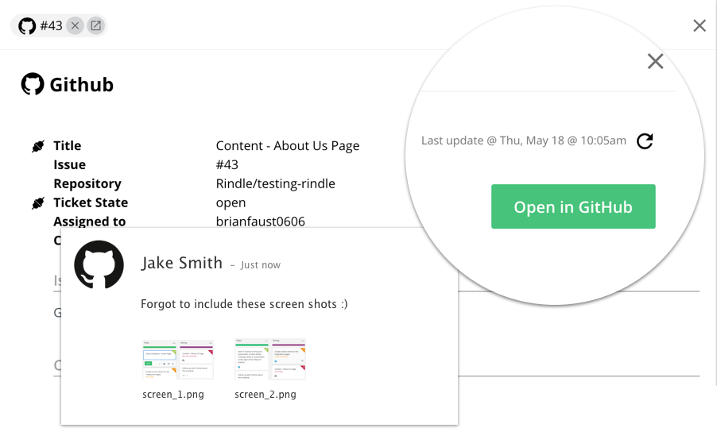This screenshot has height=447, width=717.
Task: Click the assignee 'brianfaust0606'
Action: [x=260, y=222]
